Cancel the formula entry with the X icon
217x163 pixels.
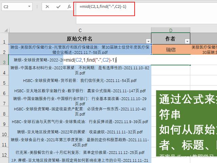coord(47,7)
